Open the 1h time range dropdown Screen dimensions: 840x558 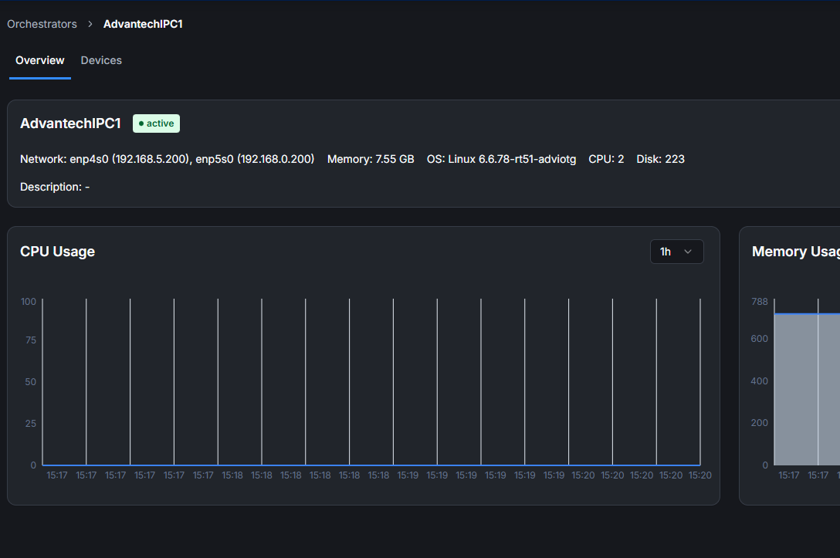coord(676,252)
